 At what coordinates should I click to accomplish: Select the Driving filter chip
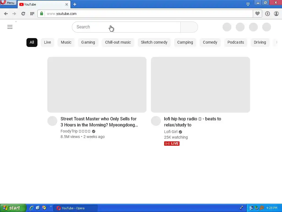pos(260,42)
